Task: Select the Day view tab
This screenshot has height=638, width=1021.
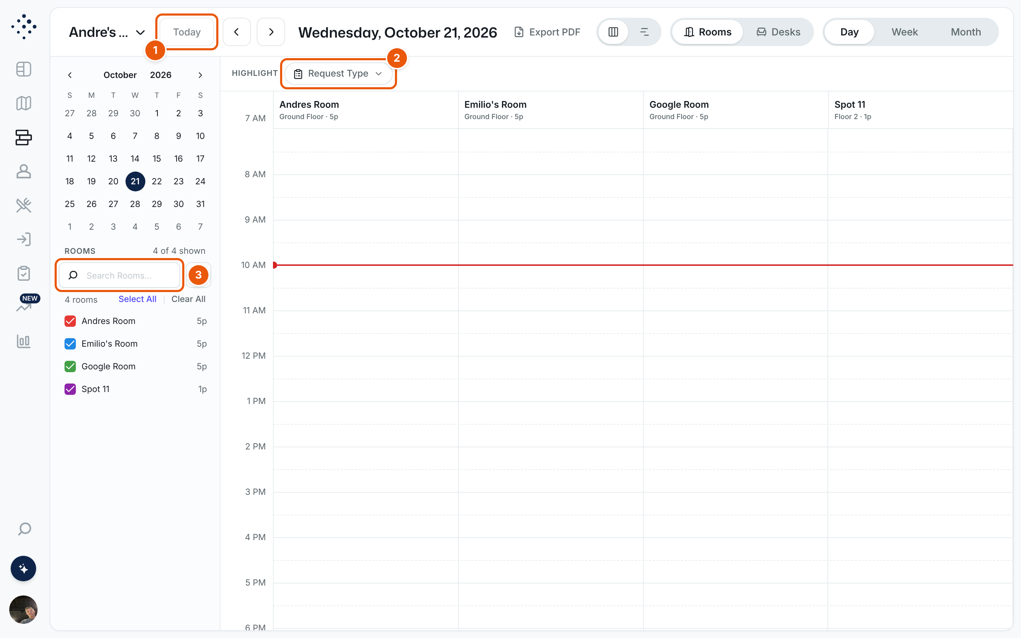Action: [849, 32]
